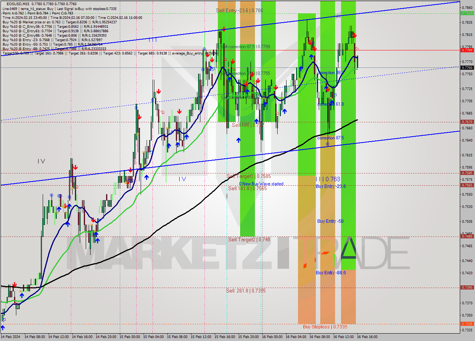Click the 0.7640 price scale value
Screen dimensions: 475x341
point(467,140)
